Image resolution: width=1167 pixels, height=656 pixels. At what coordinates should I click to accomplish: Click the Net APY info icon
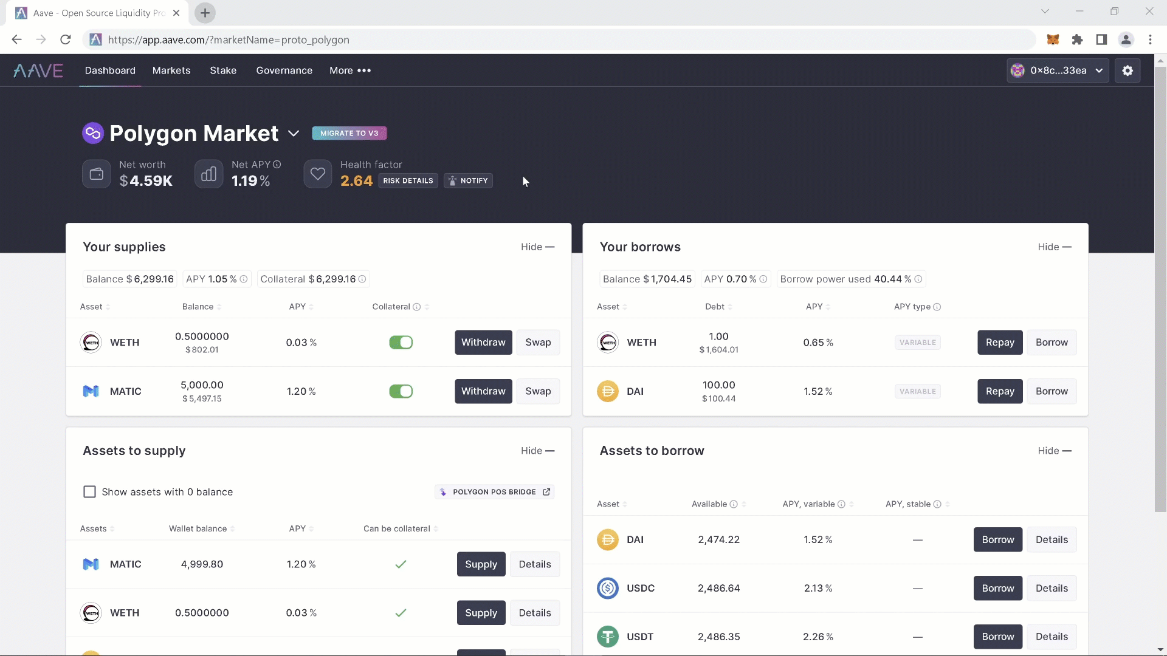click(x=277, y=165)
